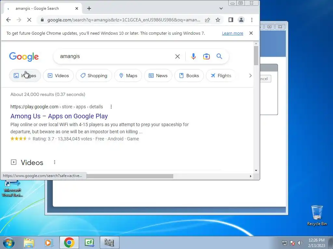Start a voice search with microphone
333x249 pixels.
[193, 56]
